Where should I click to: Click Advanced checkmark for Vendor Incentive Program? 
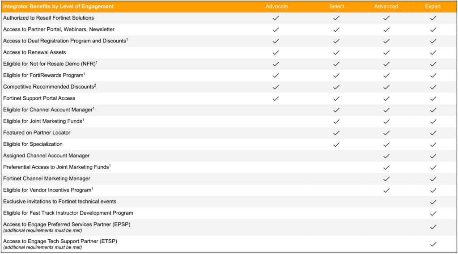(386, 190)
